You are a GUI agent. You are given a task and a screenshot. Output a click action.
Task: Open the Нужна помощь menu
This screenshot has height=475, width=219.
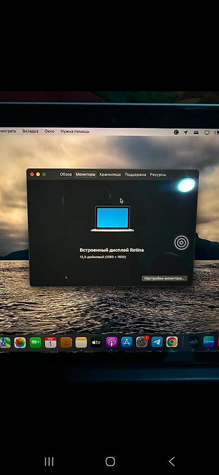[x=75, y=131]
